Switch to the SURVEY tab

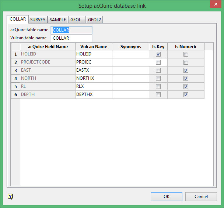click(38, 19)
